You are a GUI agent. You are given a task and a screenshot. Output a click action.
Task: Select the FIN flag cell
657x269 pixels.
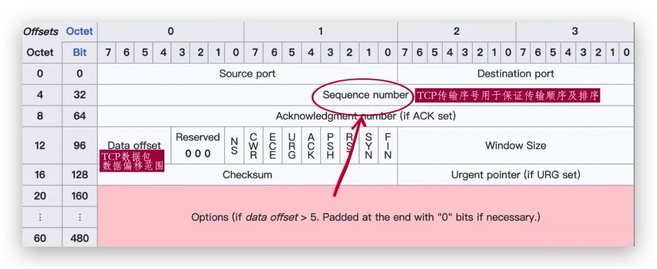[x=387, y=146]
